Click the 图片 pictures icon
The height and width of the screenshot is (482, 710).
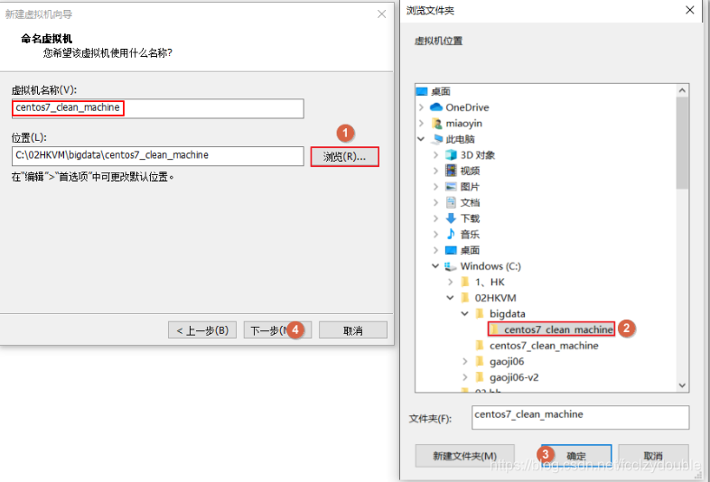point(451,187)
